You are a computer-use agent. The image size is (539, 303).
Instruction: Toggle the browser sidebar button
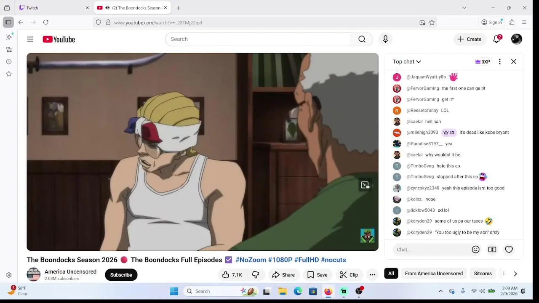pos(8,22)
